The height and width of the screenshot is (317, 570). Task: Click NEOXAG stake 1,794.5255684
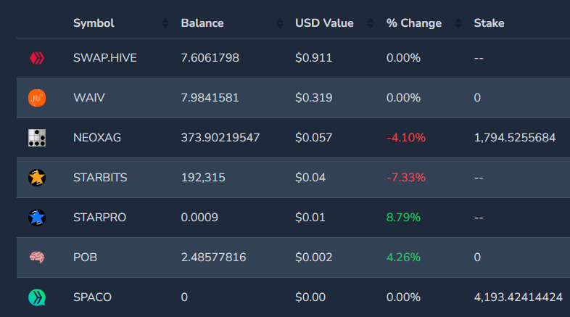click(x=515, y=138)
